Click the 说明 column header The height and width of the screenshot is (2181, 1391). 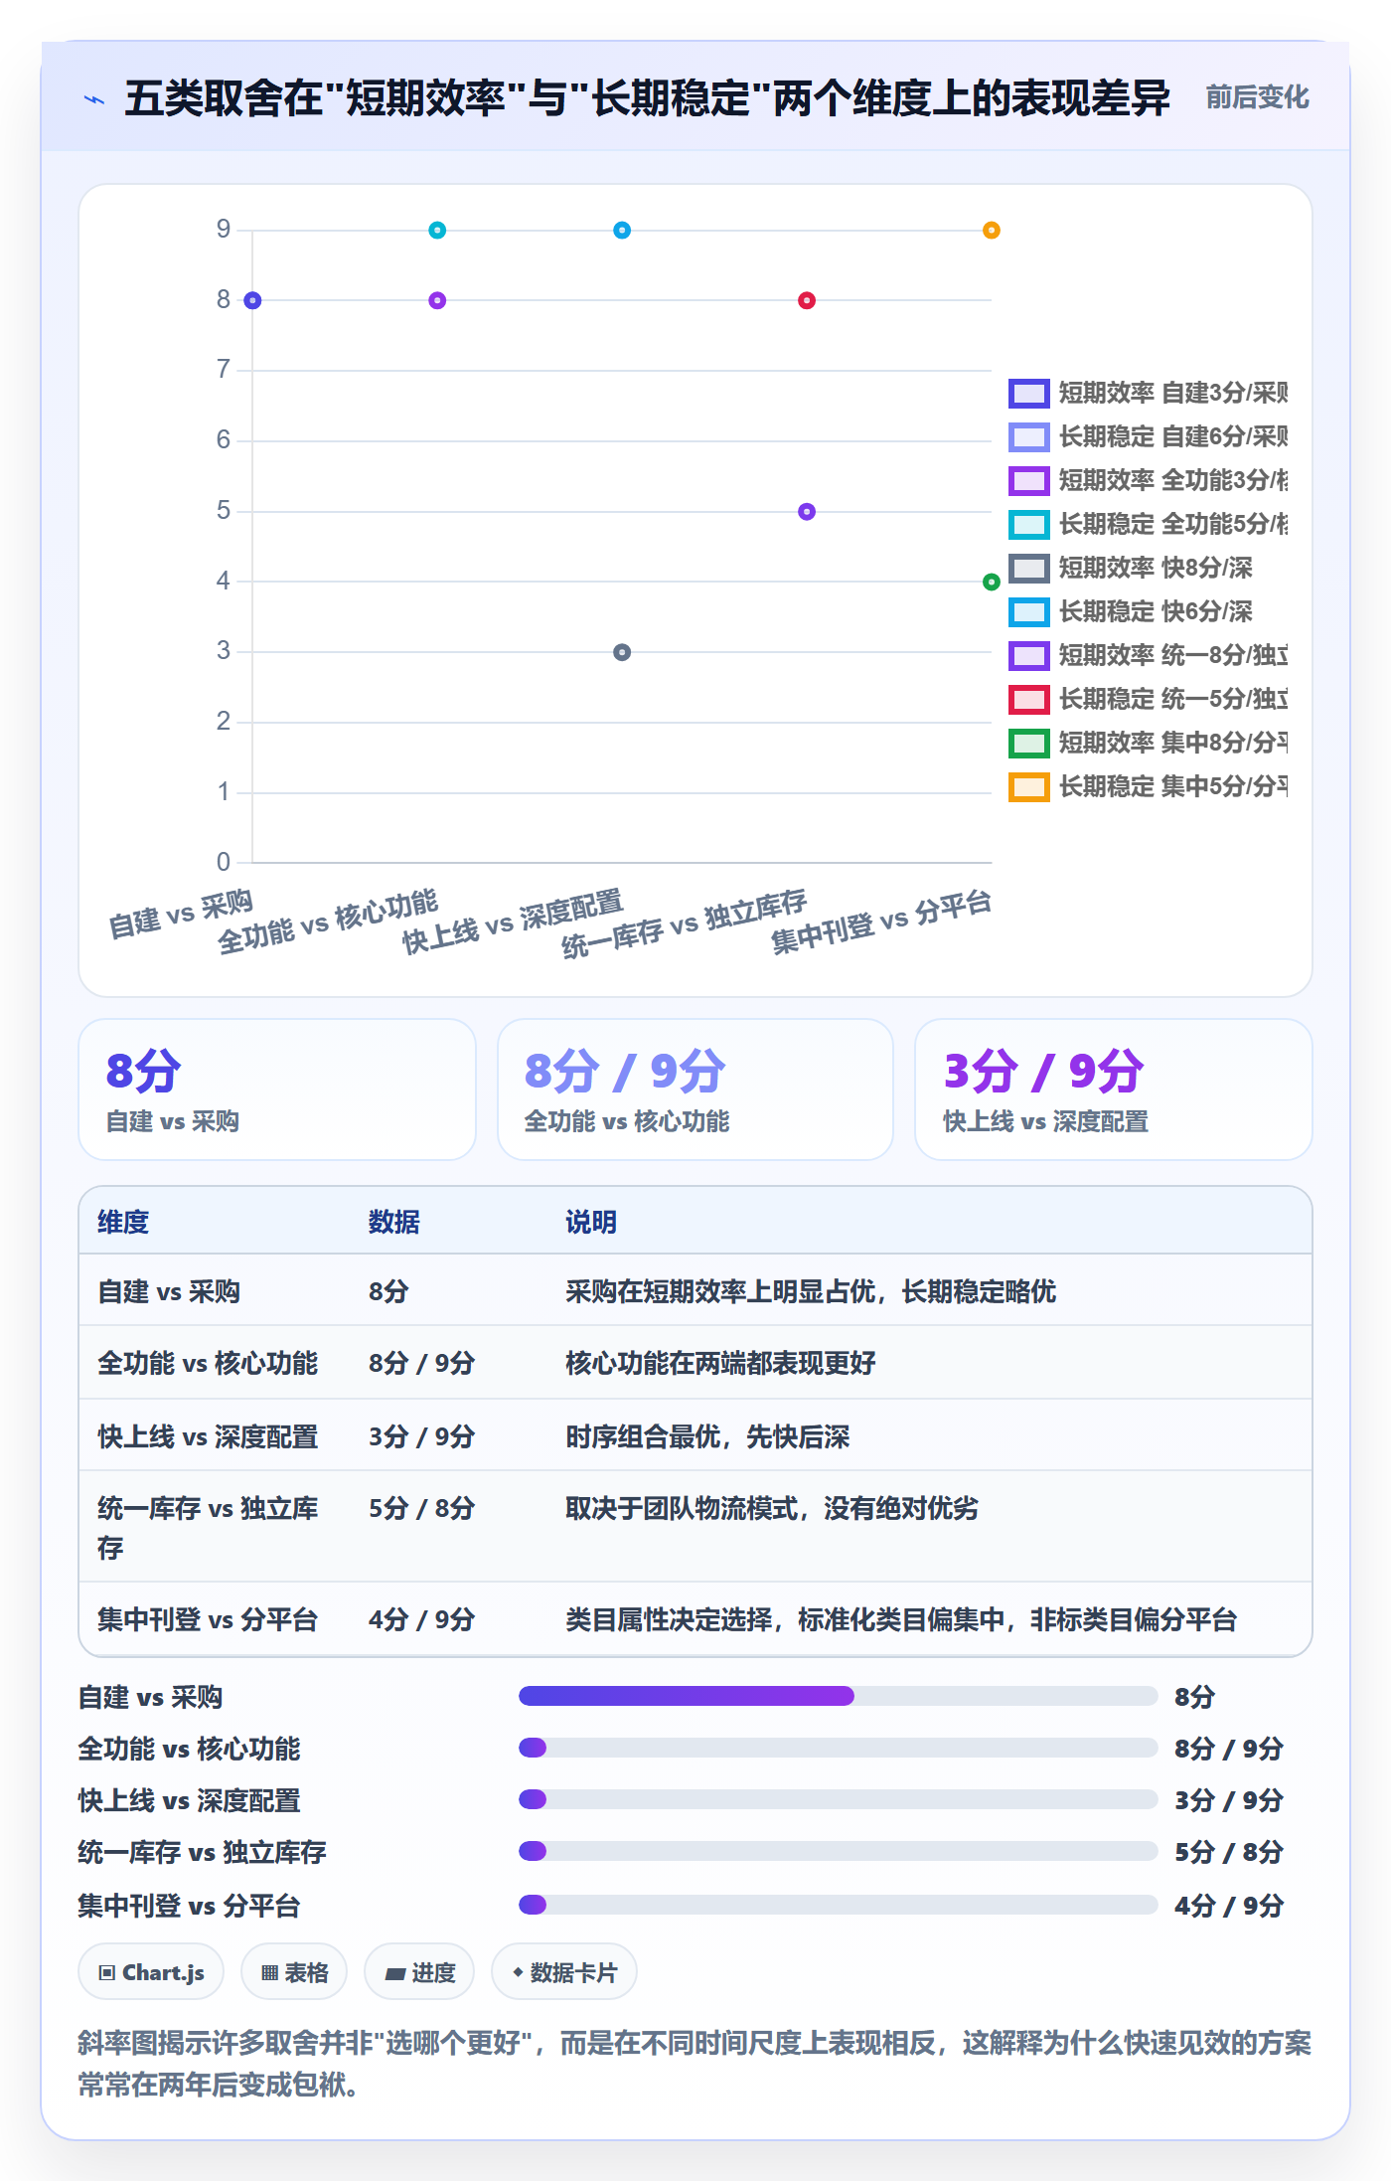[x=591, y=1222]
